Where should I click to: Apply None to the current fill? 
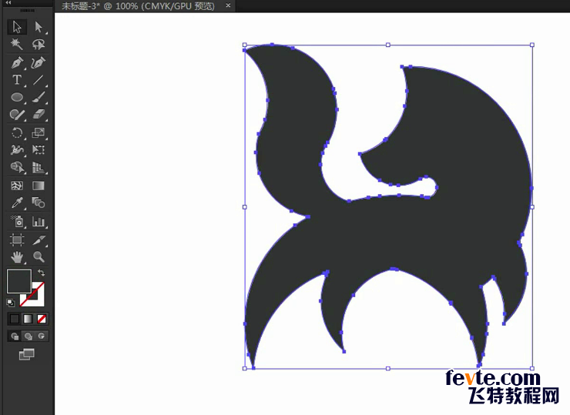point(42,318)
